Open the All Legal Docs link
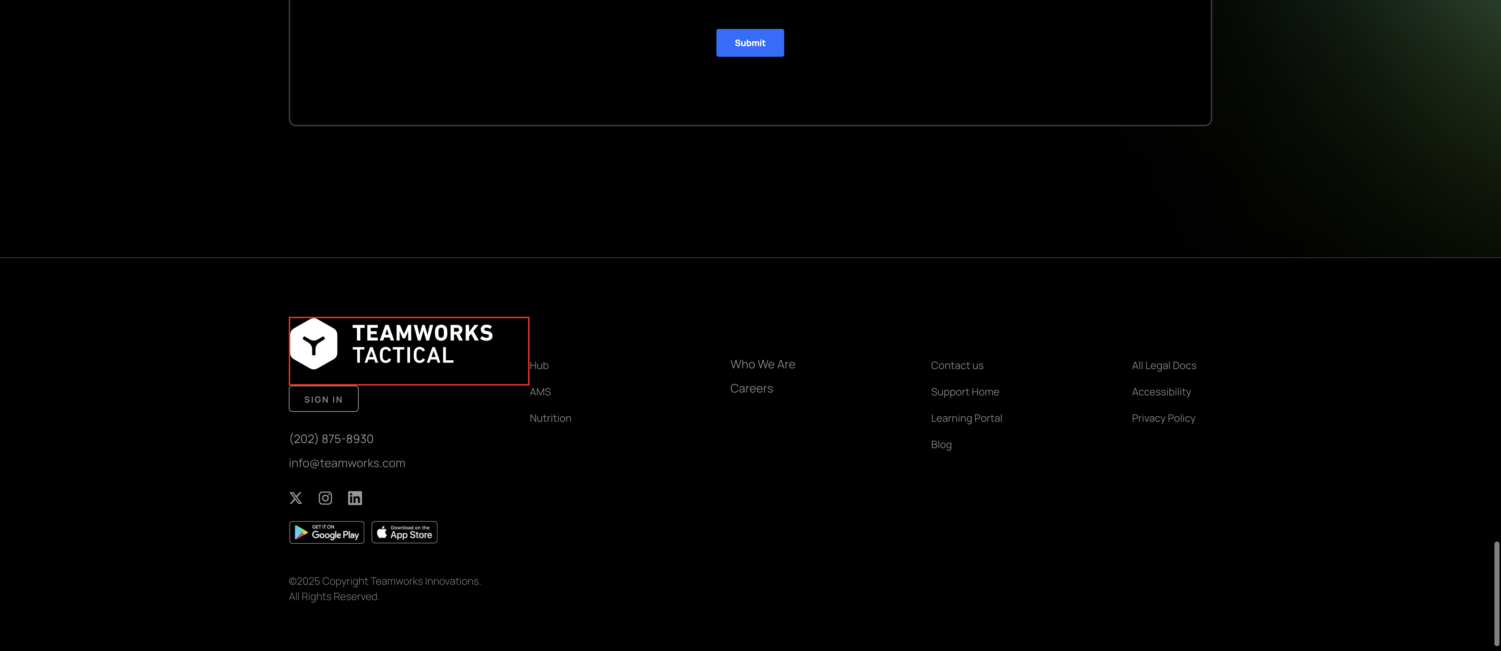Image resolution: width=1501 pixels, height=651 pixels. click(1163, 366)
